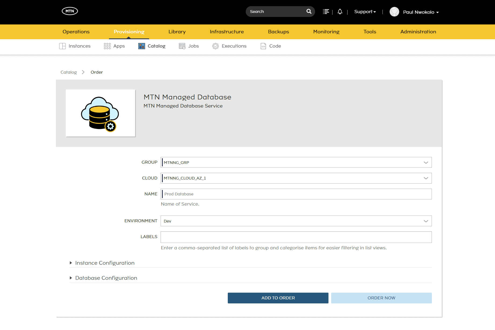
Task: Click the Instances icon
Action: coord(62,46)
